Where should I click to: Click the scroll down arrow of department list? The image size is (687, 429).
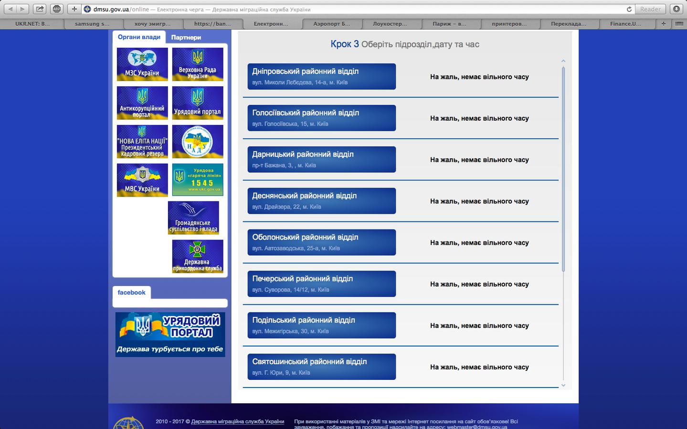tap(563, 385)
